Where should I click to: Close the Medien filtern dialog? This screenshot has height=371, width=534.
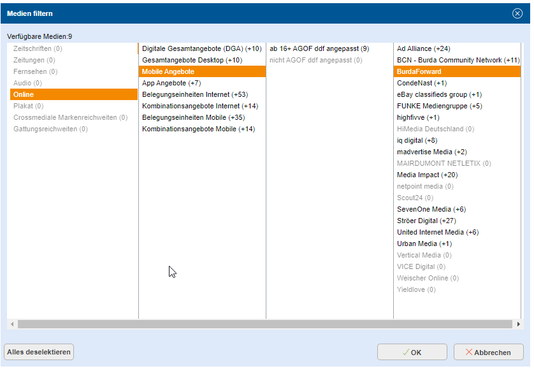point(517,13)
